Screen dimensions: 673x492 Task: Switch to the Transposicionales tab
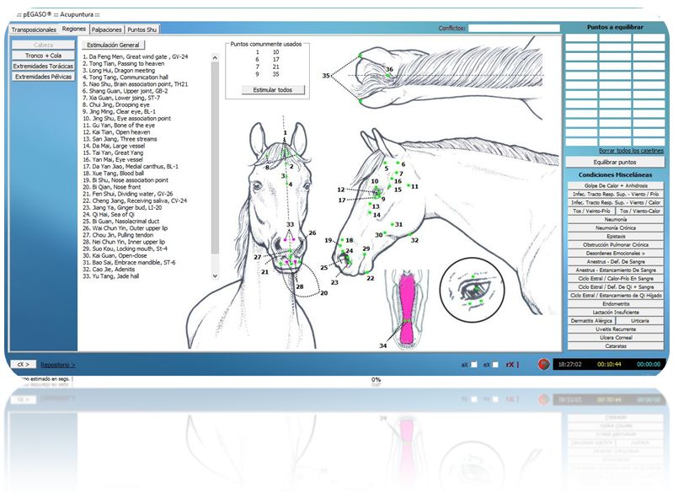pos(34,29)
